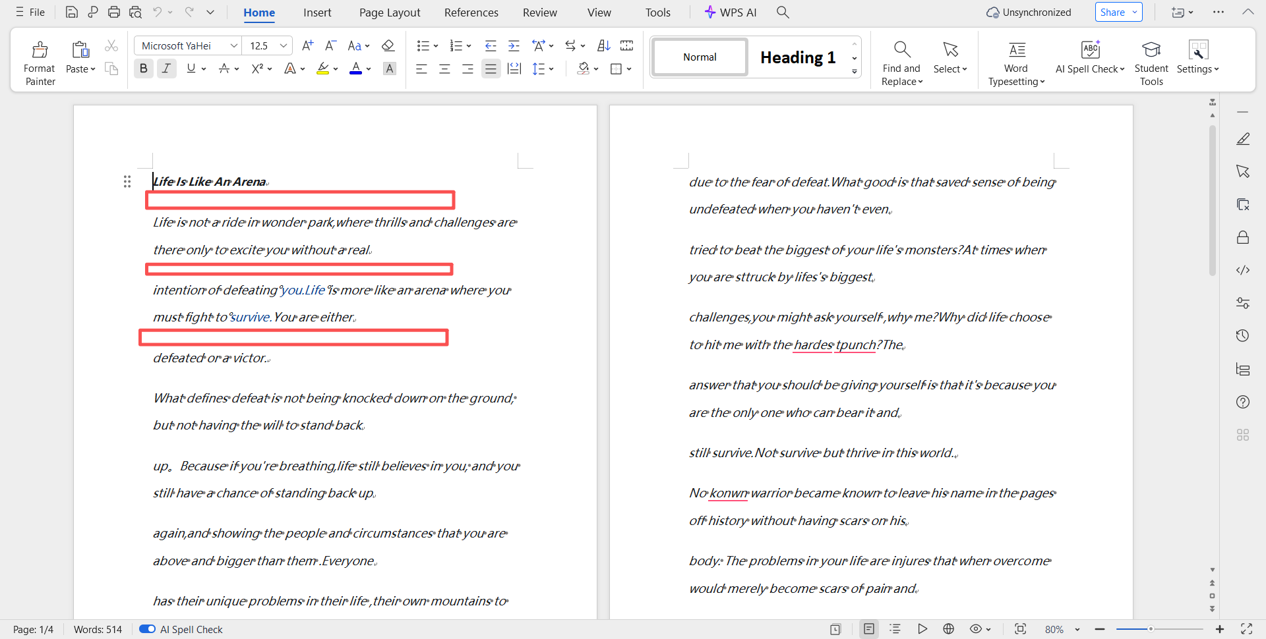Toggle Italic formatting
1266x639 pixels.
166,69
